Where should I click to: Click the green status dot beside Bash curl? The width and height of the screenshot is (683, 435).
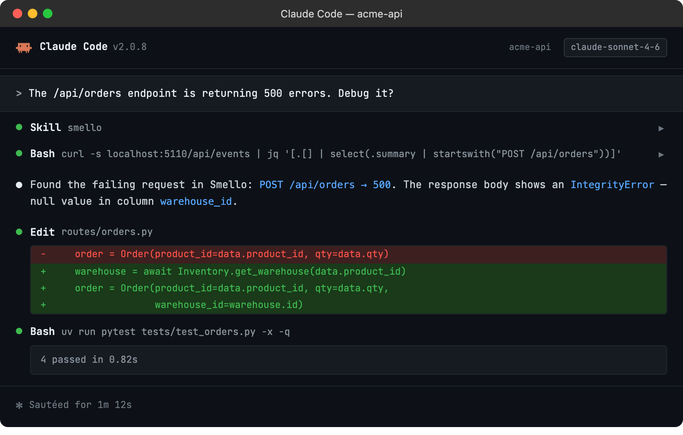[x=19, y=153]
